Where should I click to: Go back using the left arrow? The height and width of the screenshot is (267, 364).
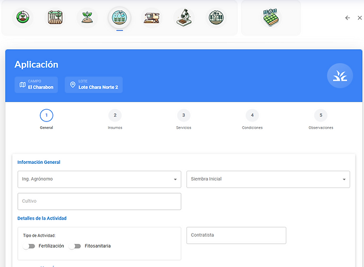[348, 18]
